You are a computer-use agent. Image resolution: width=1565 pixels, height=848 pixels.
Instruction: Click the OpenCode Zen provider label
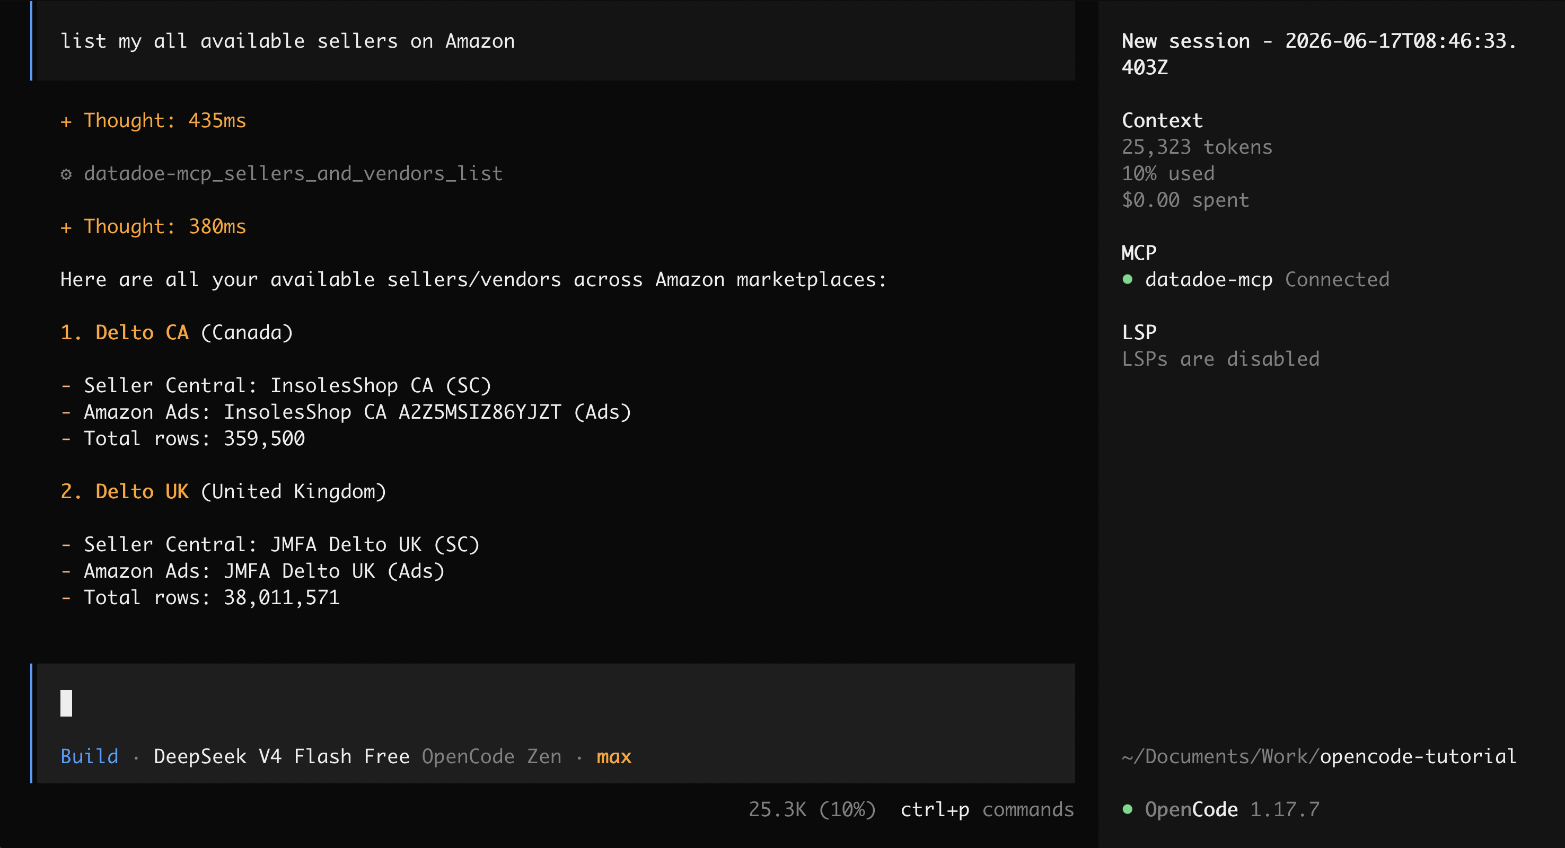(491, 756)
